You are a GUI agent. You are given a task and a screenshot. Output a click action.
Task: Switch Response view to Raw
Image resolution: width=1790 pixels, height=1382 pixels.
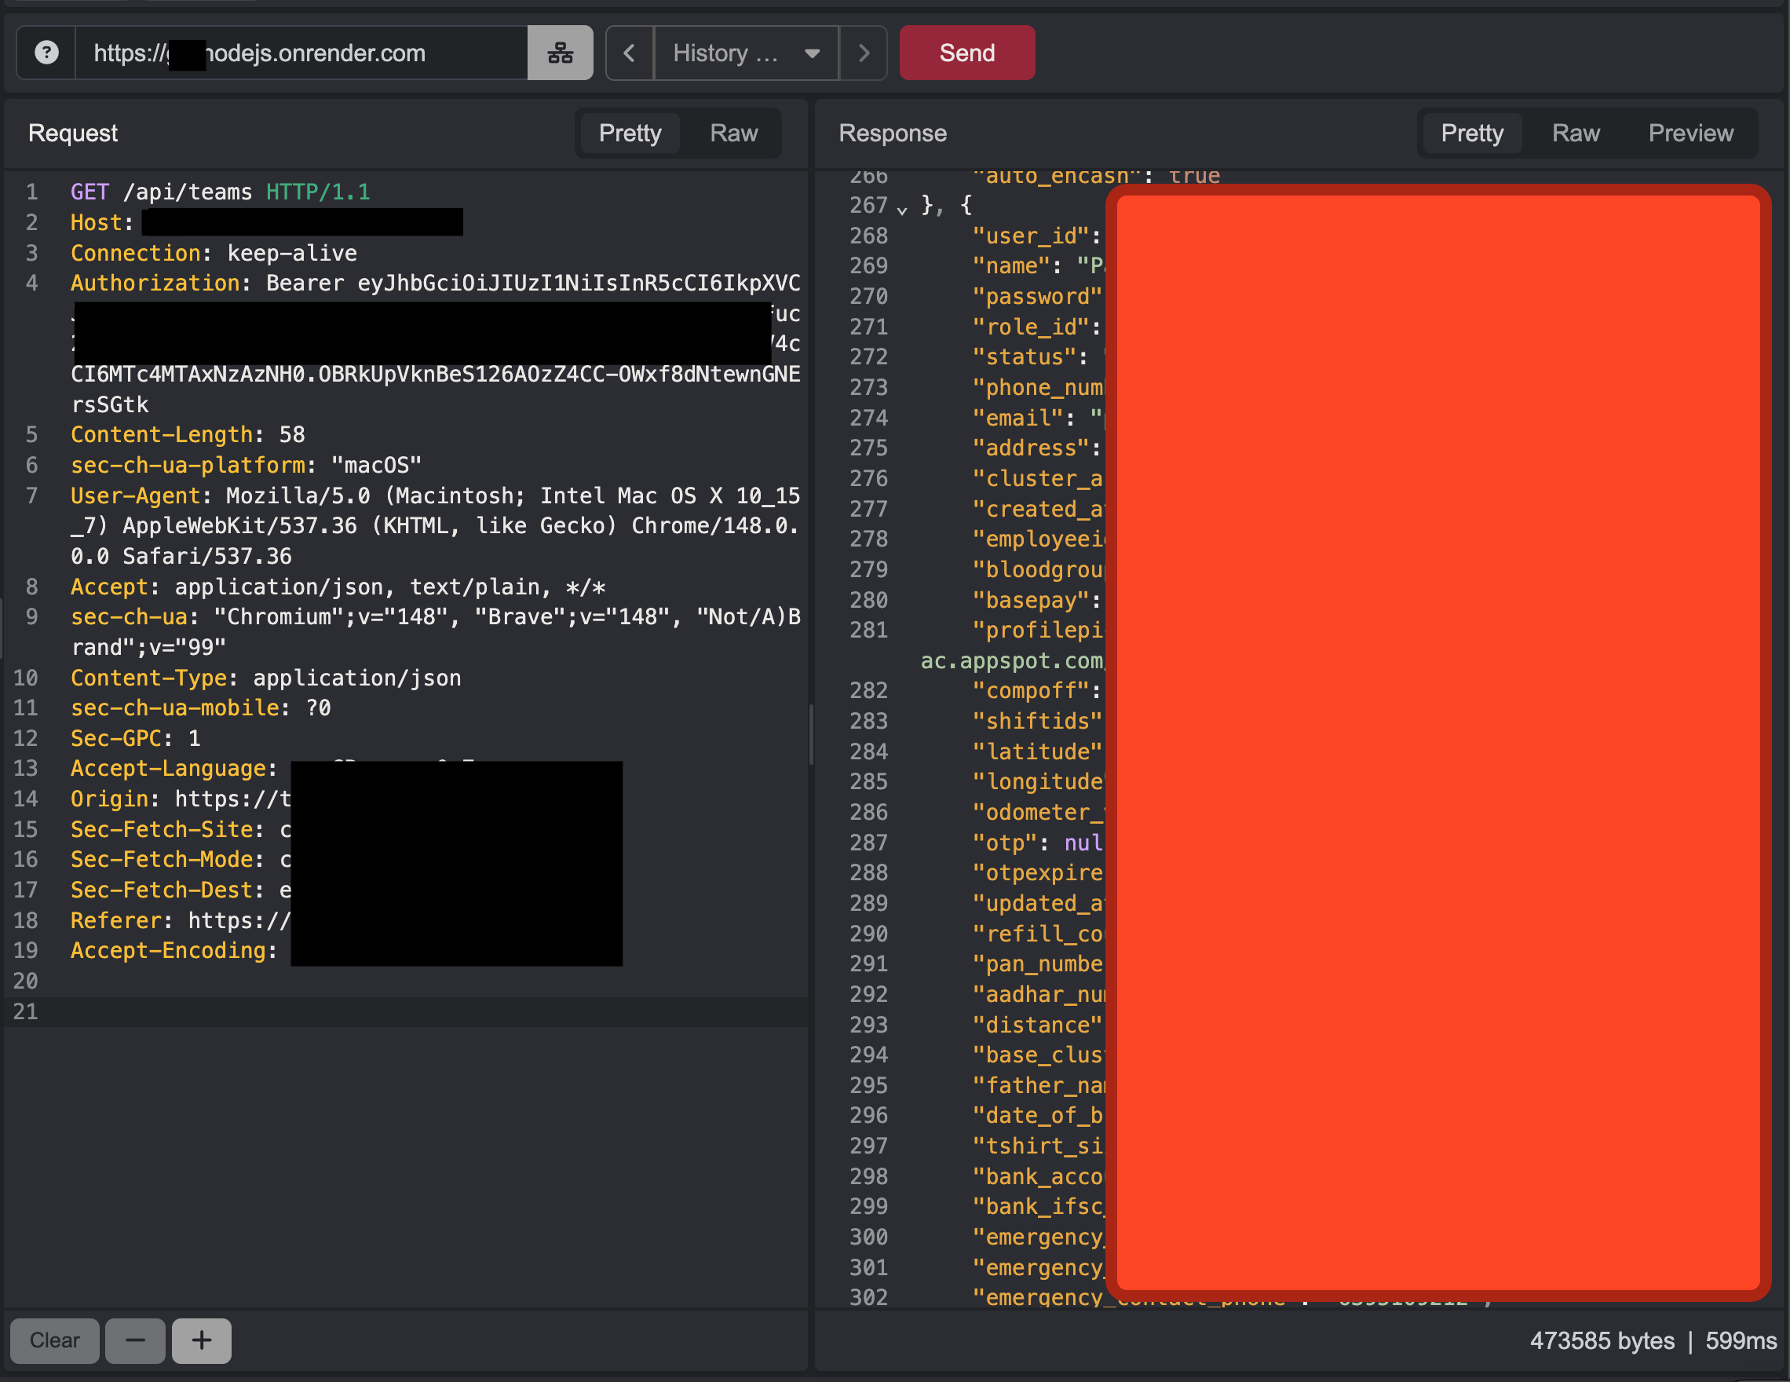[x=1575, y=133]
